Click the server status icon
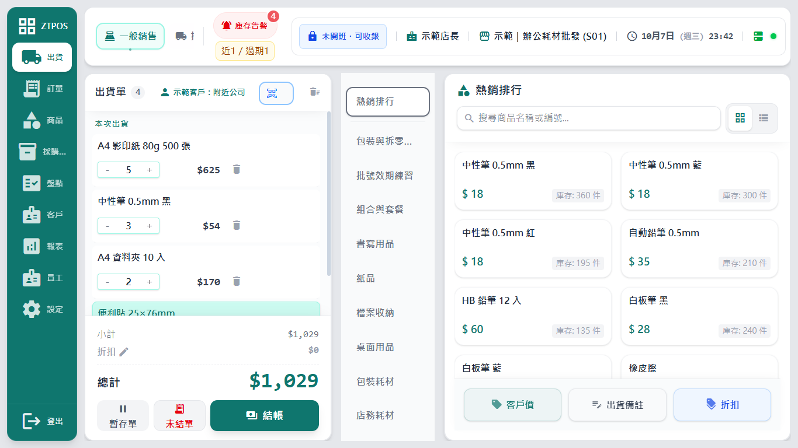 click(x=758, y=36)
